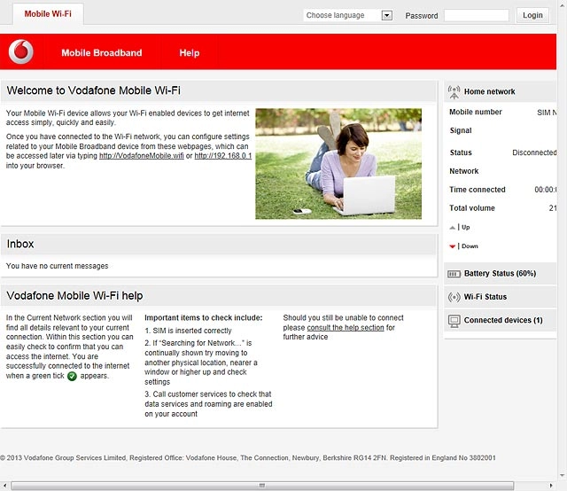Open the Choose language combo box
The image size is (567, 491).
348,16
